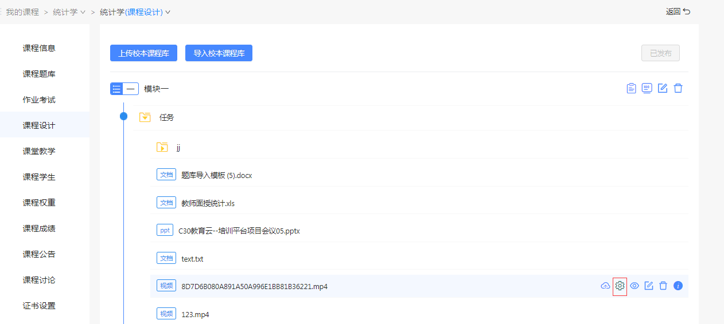This screenshot has width=724, height=324.
Task: Switch to list view toggle icon
Action: (x=117, y=89)
